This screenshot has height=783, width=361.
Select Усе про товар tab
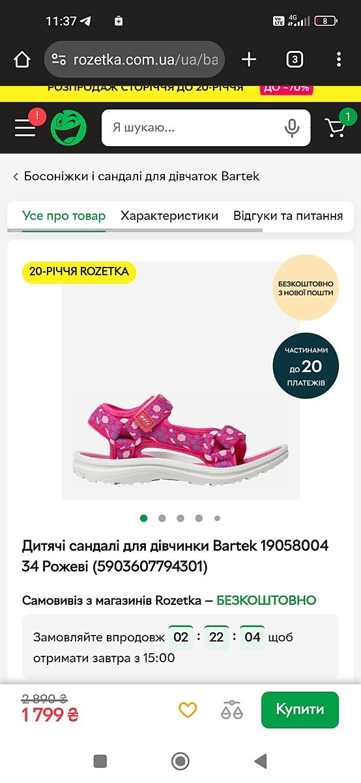[64, 215]
